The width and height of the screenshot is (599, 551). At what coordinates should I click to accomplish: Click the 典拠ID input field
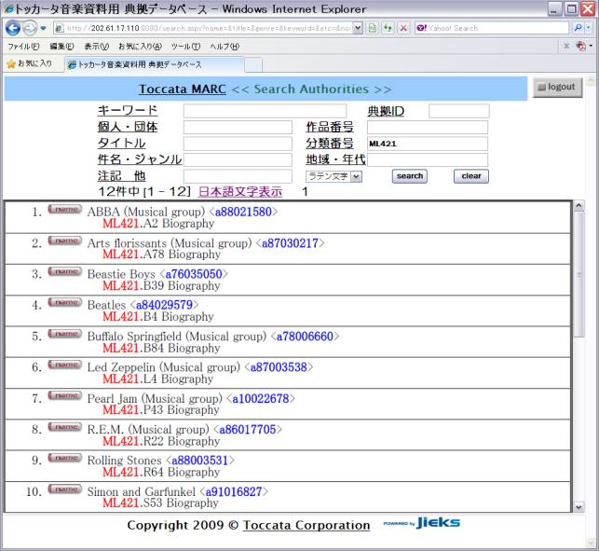tap(459, 111)
